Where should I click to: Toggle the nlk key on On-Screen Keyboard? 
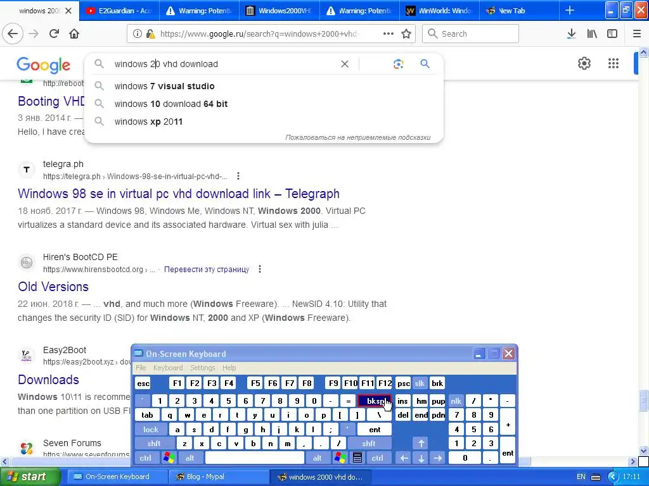click(x=456, y=401)
